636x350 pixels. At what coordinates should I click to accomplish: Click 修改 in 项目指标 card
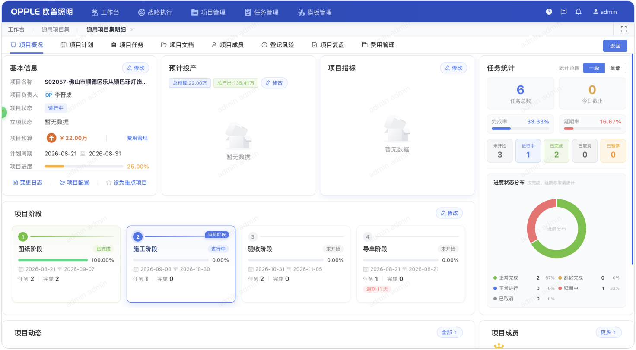click(454, 68)
